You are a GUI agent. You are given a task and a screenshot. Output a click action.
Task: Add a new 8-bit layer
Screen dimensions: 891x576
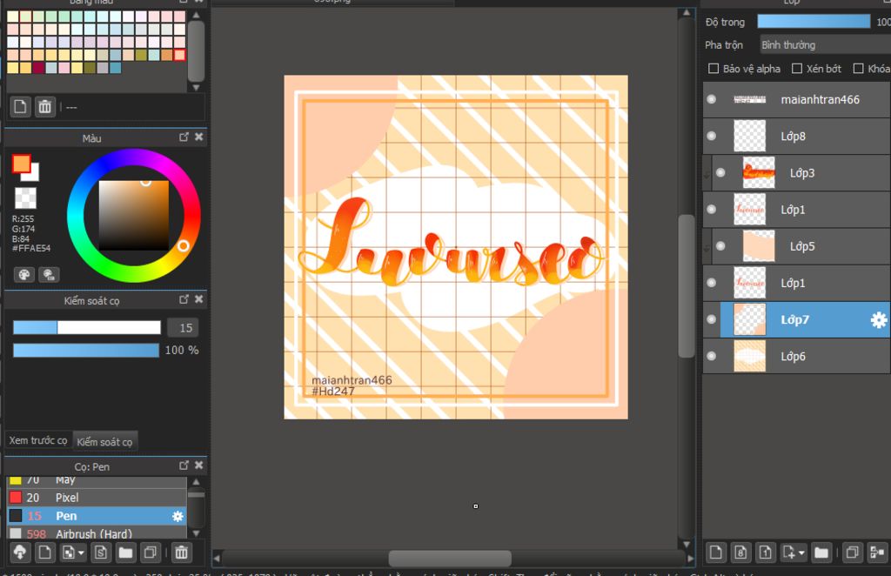coord(740,553)
